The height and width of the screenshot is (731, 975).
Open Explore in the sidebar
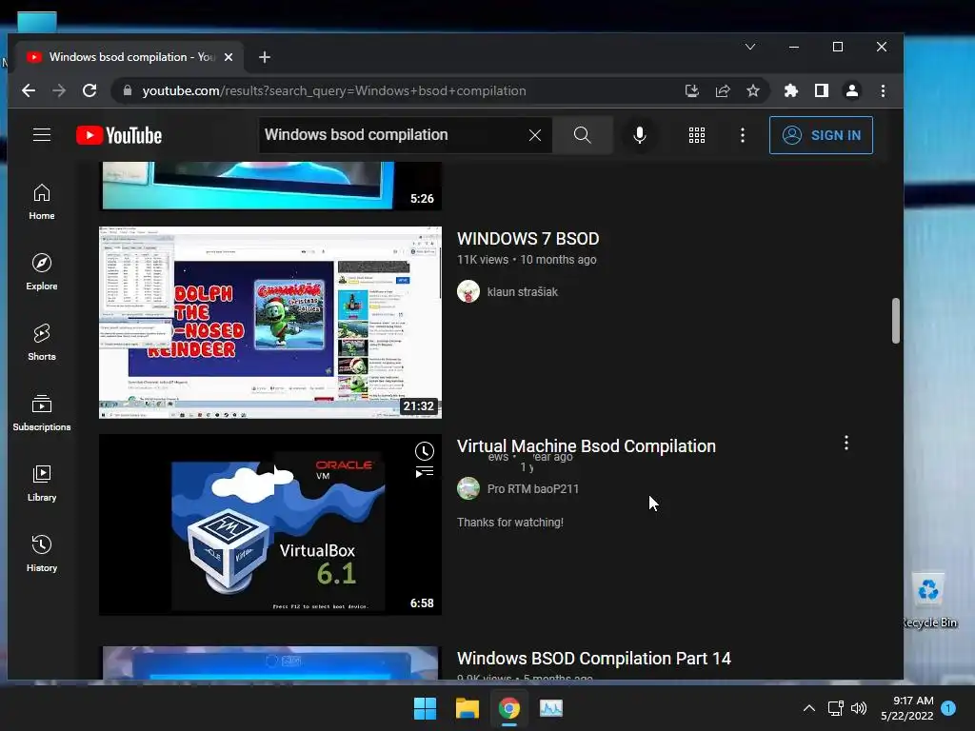click(42, 272)
